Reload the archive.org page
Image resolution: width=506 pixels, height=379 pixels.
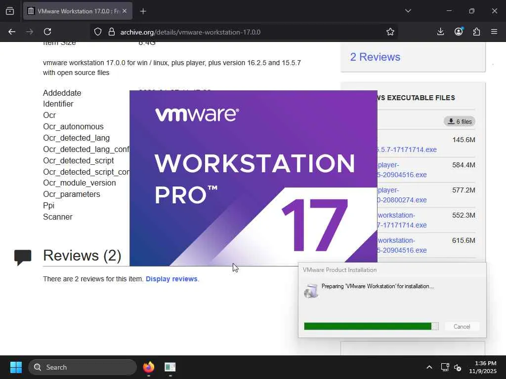[x=47, y=32]
